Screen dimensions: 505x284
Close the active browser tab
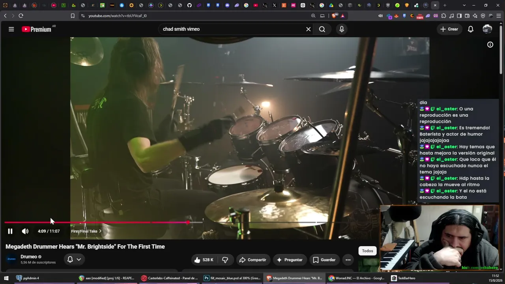[435, 6]
